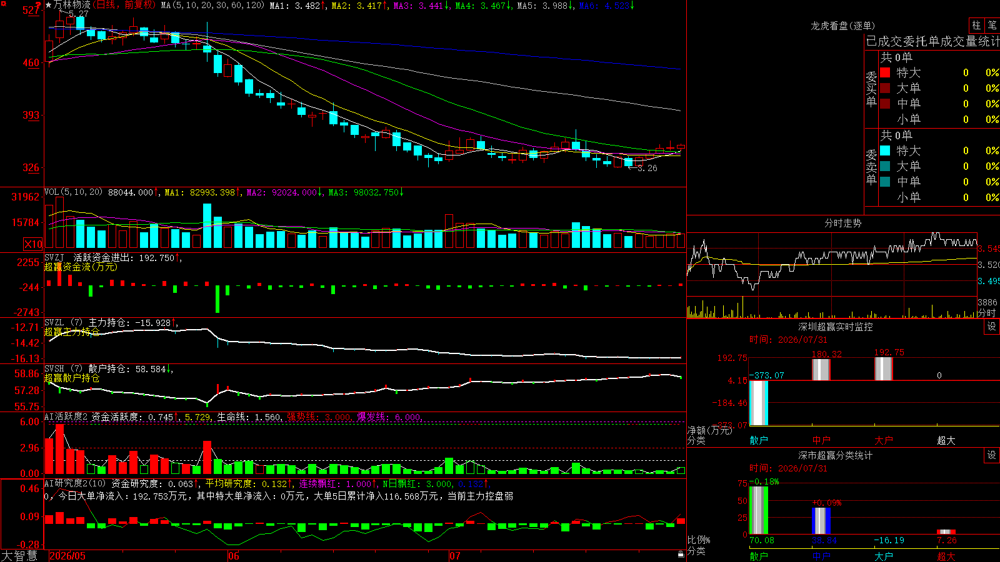1000x562 pixels.
Task: Click the 已成交委托单成交量统计 header
Action: click(x=932, y=41)
